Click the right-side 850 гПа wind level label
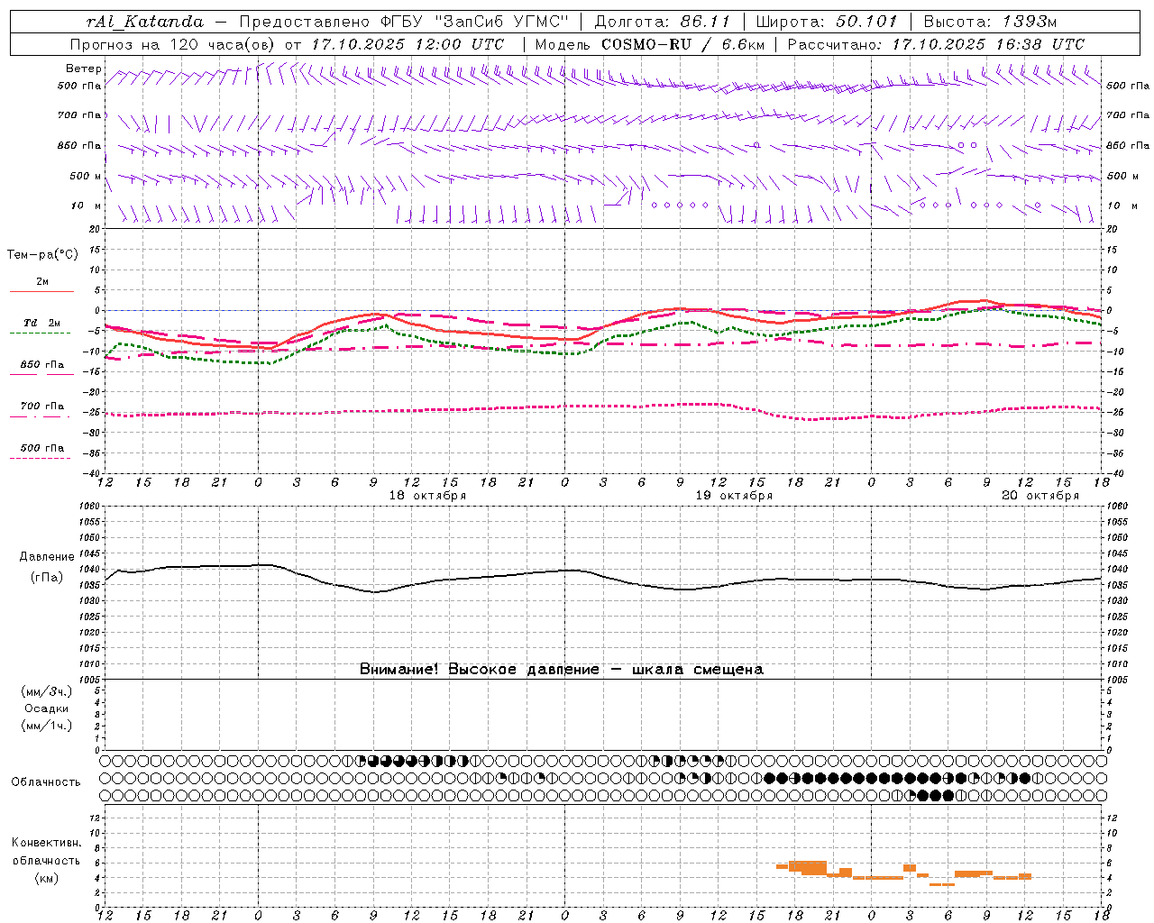This screenshot has height=923, width=1154. (1128, 145)
